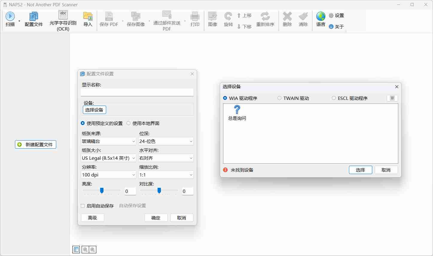Click the 重新排序 reorder icon
433x256 pixels.
coord(266,19)
